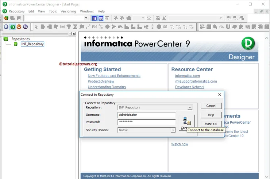Open the Repository menu
270x179 pixels.
(x=16, y=11)
